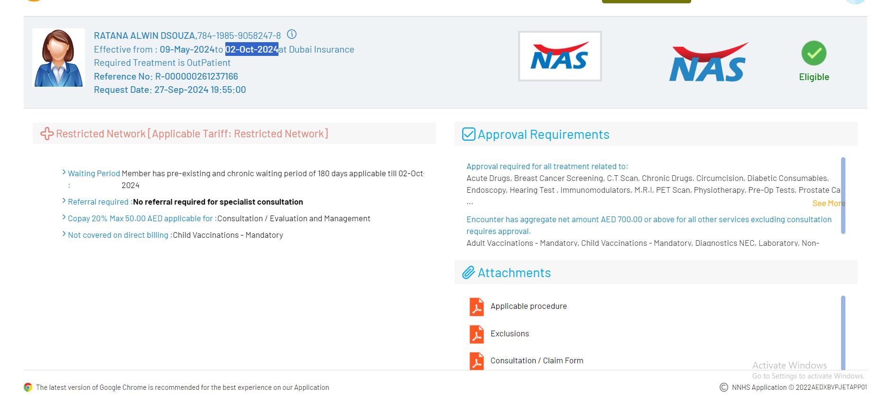
Task: Click the member avatar picture
Action: pos(58,58)
